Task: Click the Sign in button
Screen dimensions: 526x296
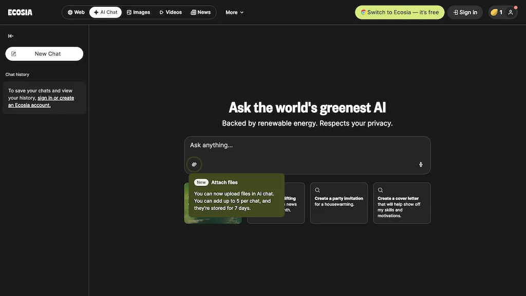Action: click(465, 12)
